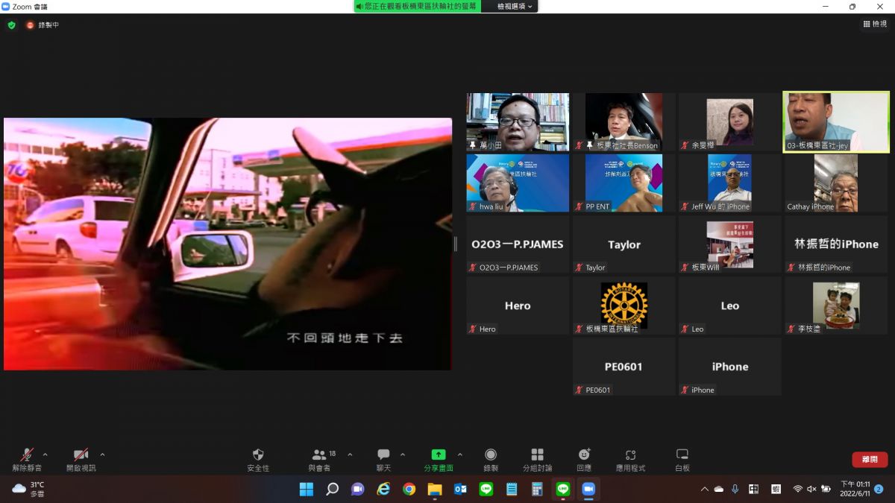Screen dimensions: 895x503
Task: Switch to the LINE icon beside Zoom
Action: 563,489
